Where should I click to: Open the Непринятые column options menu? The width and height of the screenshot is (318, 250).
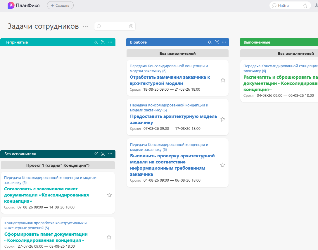coord(110,42)
